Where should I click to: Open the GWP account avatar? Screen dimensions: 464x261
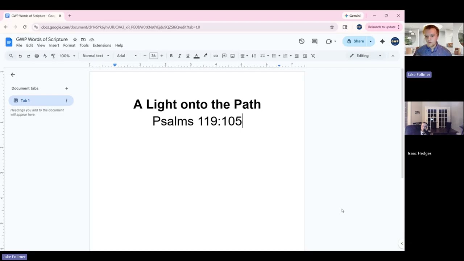click(x=395, y=41)
